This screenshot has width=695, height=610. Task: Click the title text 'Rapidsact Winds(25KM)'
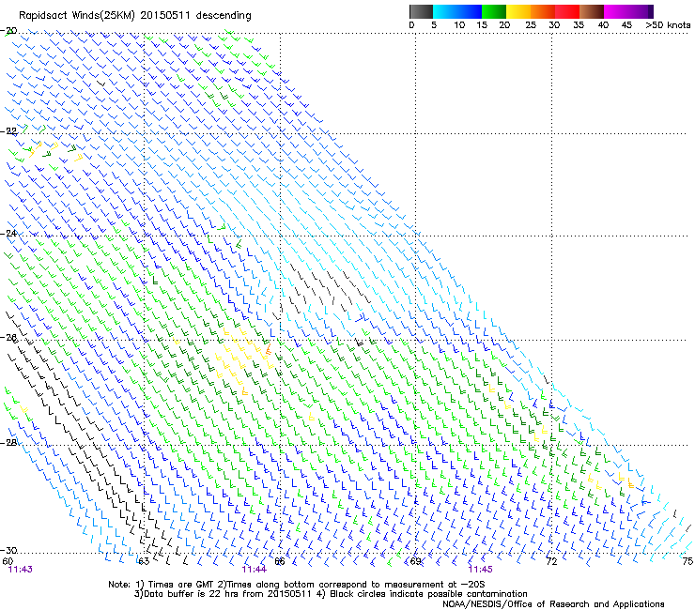(x=77, y=16)
